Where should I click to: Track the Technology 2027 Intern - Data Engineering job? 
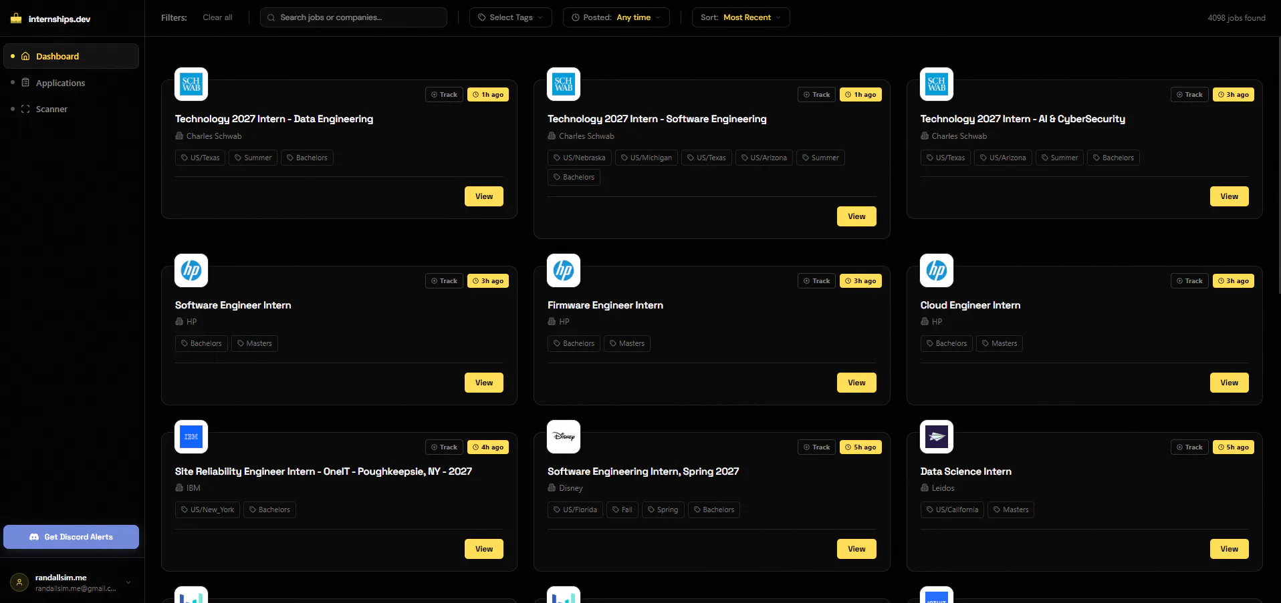[444, 95]
